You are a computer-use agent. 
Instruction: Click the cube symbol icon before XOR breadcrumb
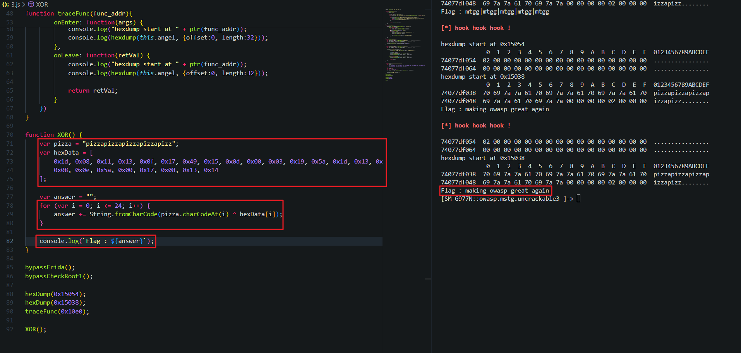pyautogui.click(x=31, y=5)
